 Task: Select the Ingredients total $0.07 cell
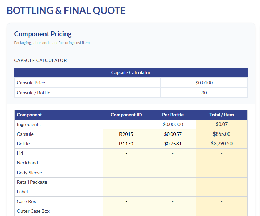pos(222,124)
